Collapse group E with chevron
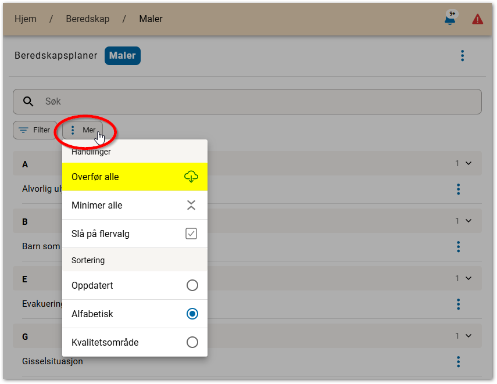The image size is (497, 384). tap(469, 278)
